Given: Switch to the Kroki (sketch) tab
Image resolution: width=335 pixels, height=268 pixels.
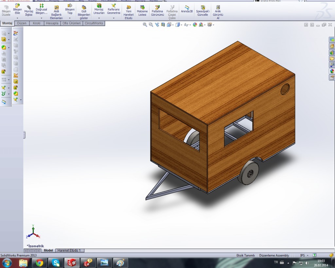Looking at the screenshot, I should [x=36, y=23].
